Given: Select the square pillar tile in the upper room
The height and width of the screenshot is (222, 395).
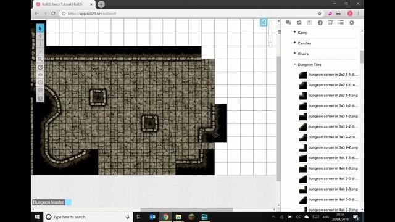Looking at the screenshot, I should pos(98,97).
